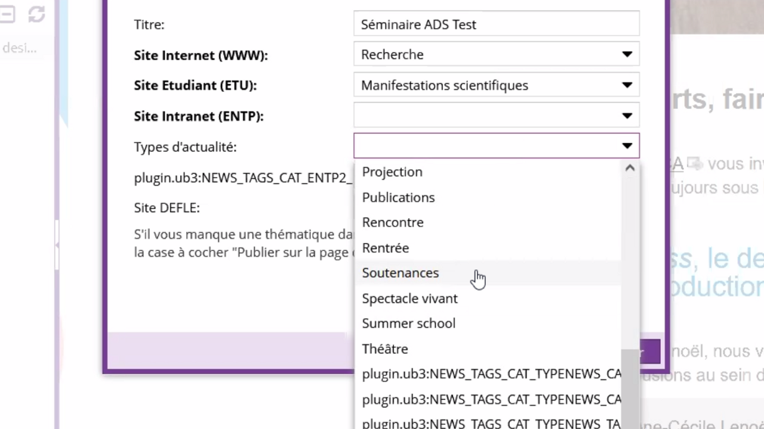Select the Rentrée option

(x=386, y=248)
